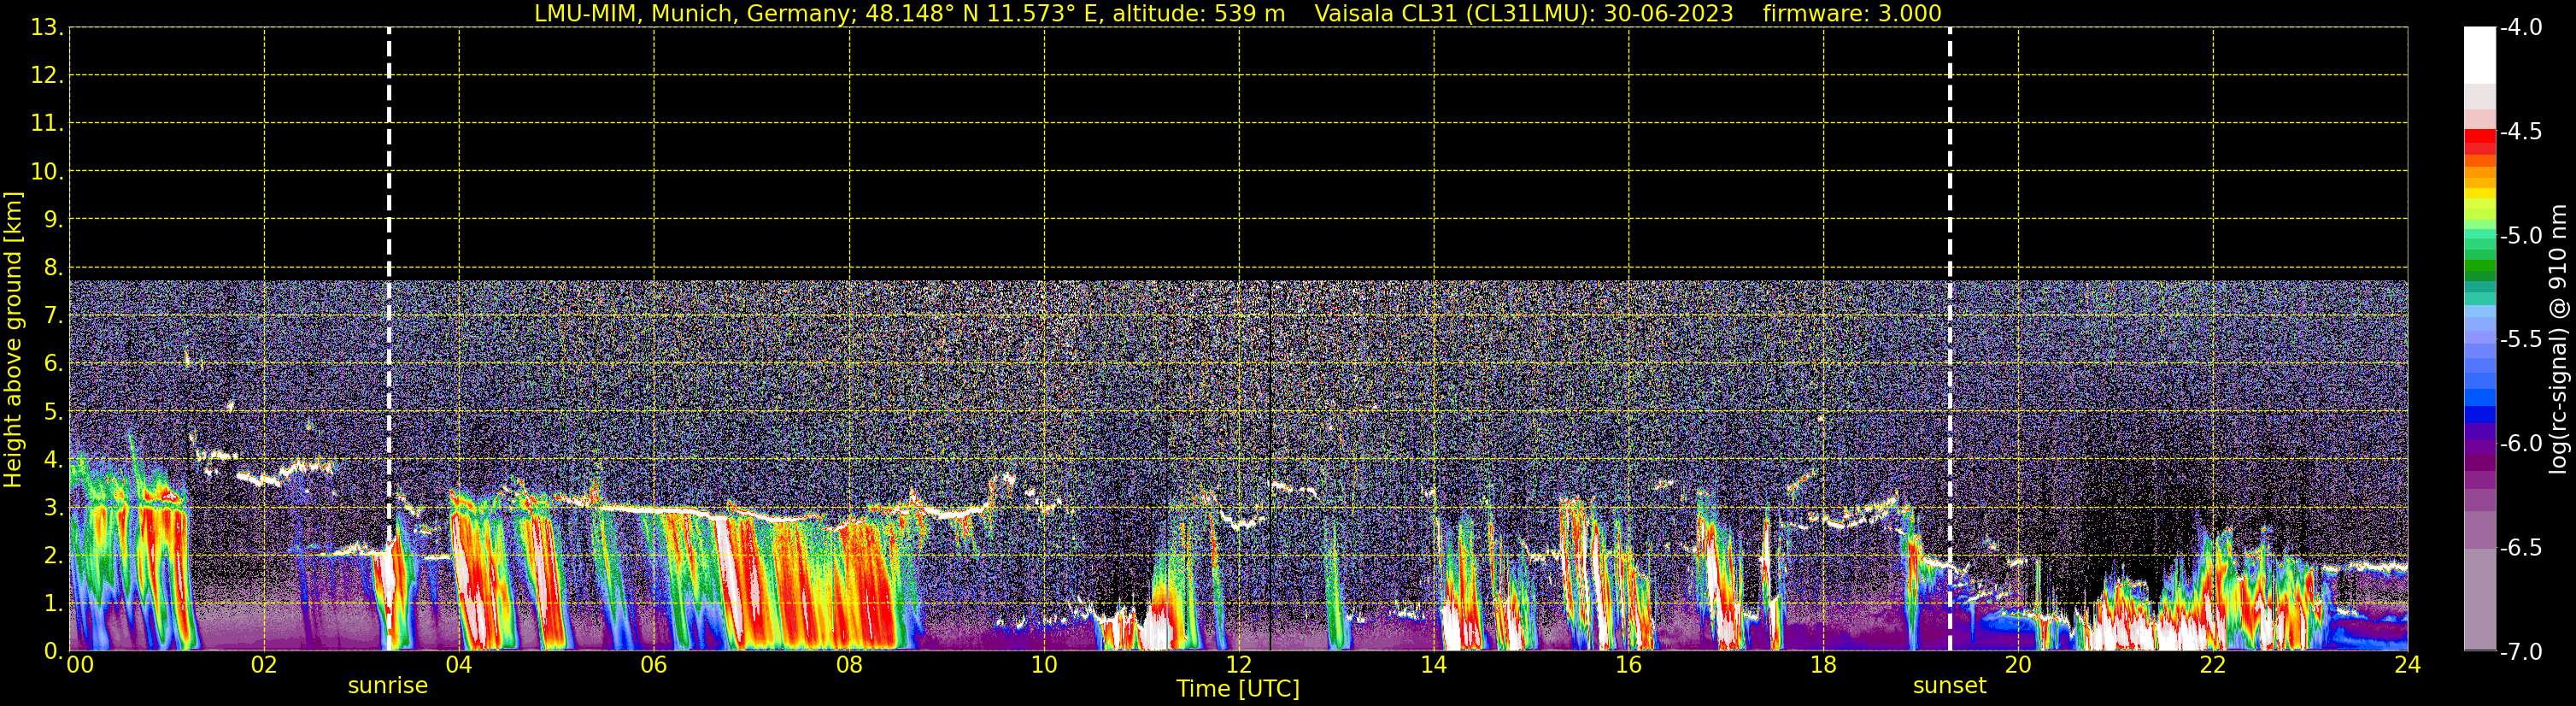This screenshot has width=2576, height=706.
Task: Click the '24' time axis tick label
Action: point(2408,665)
